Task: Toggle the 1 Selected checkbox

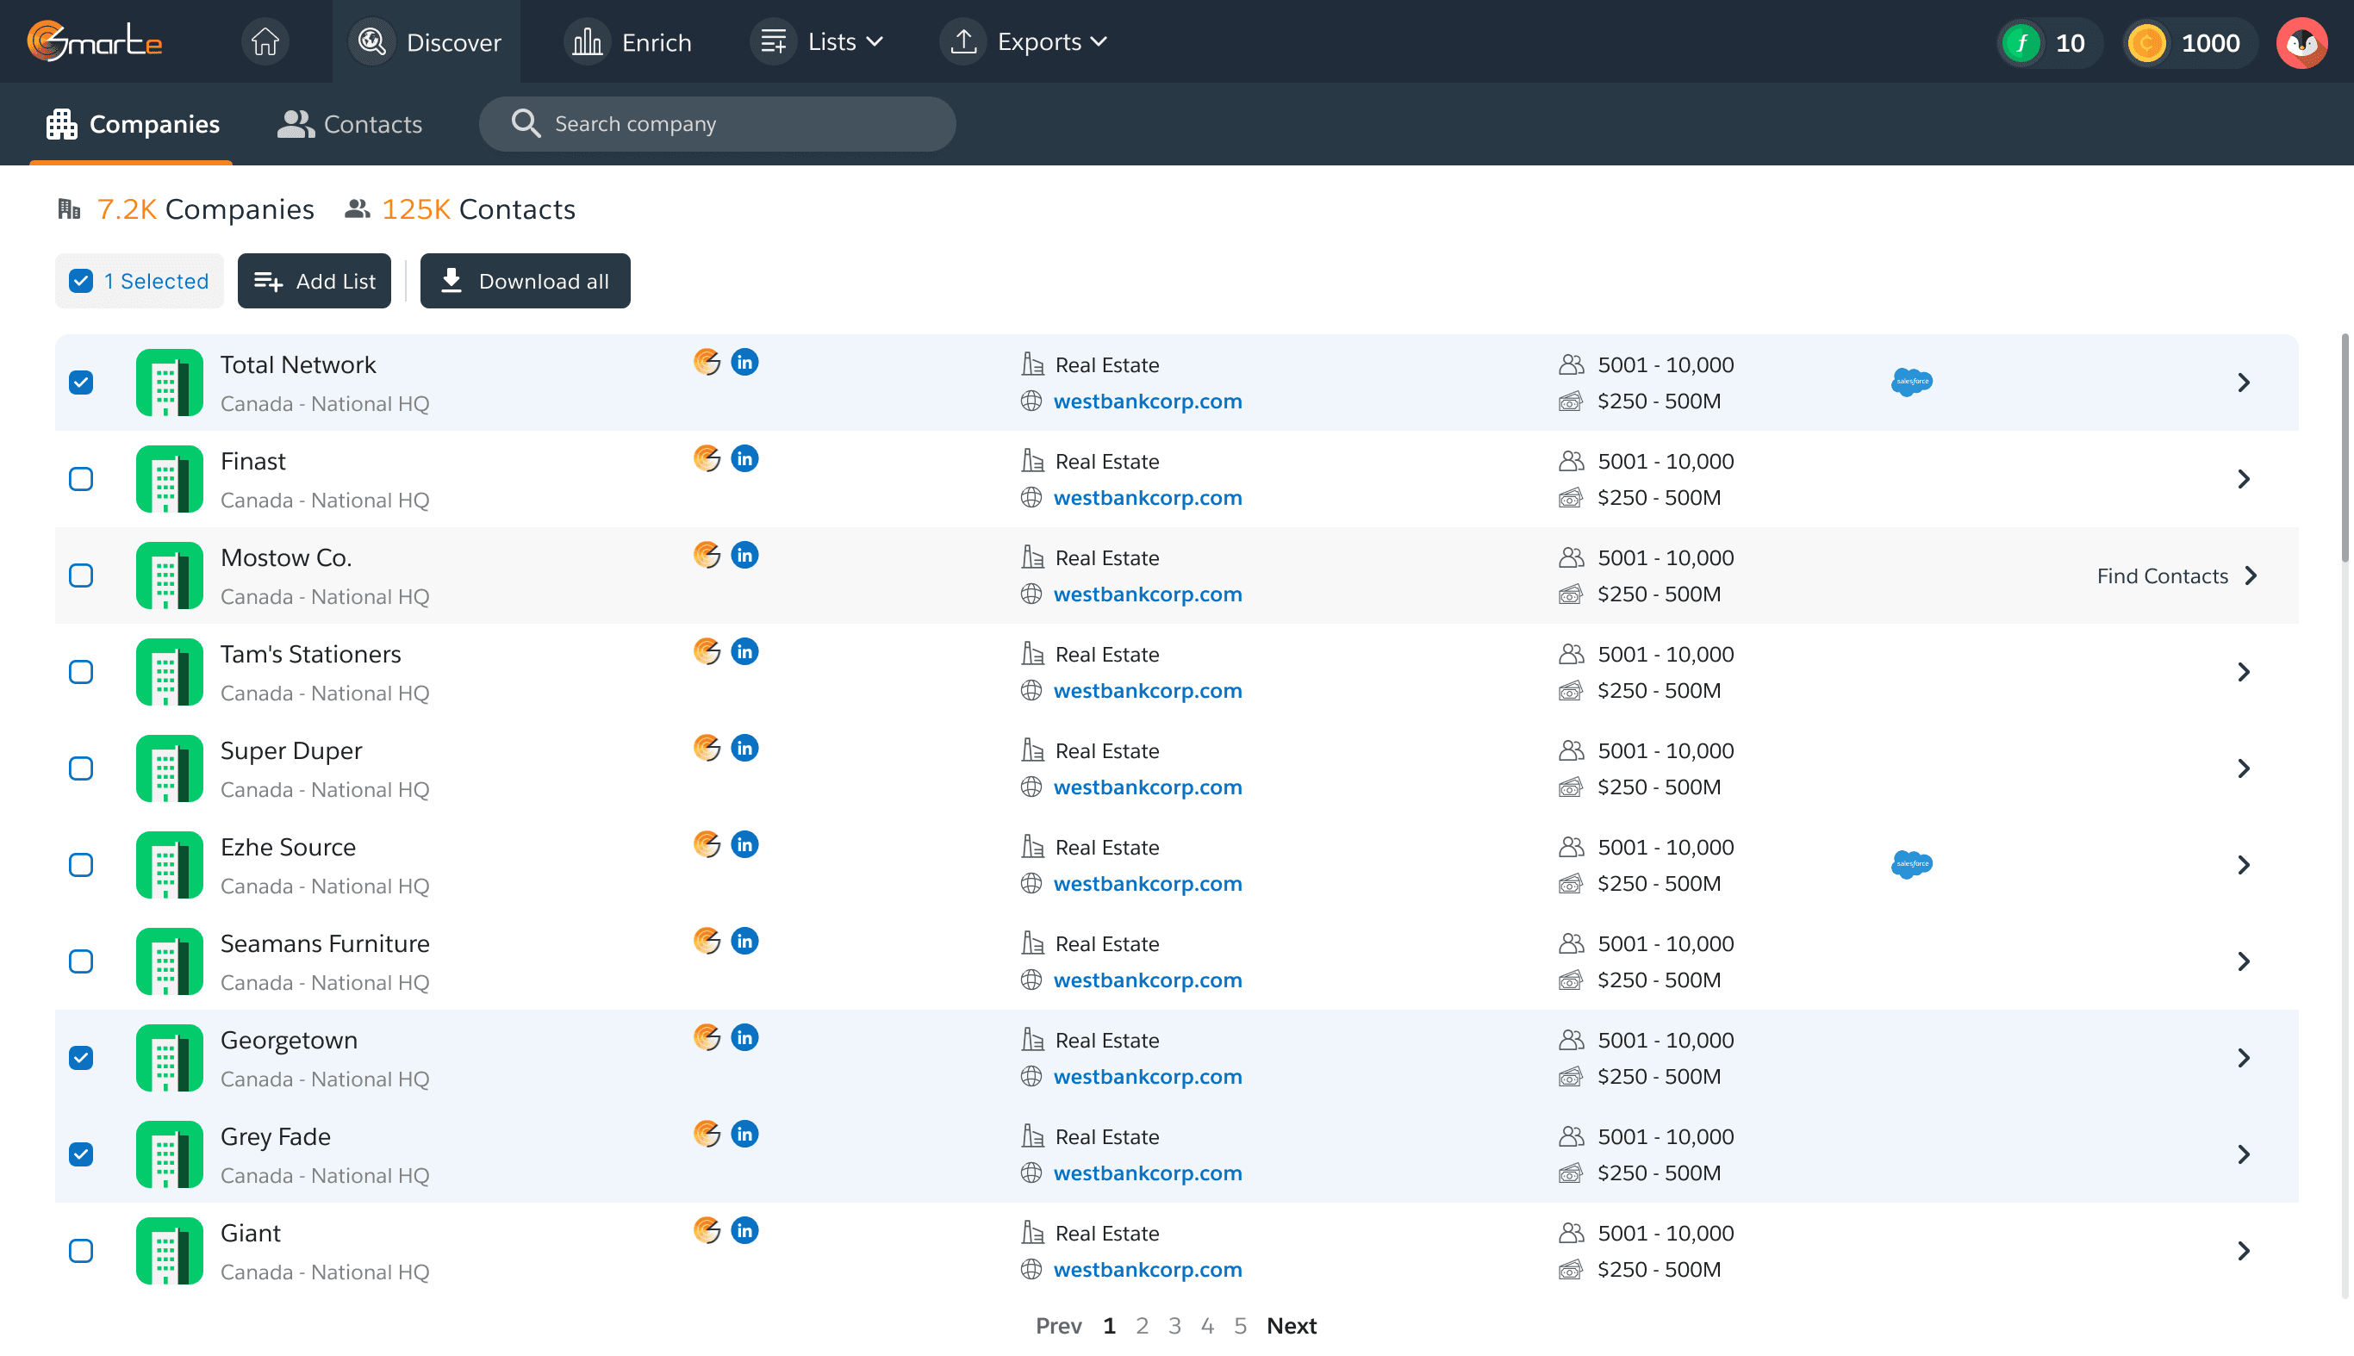Action: pos(81,281)
